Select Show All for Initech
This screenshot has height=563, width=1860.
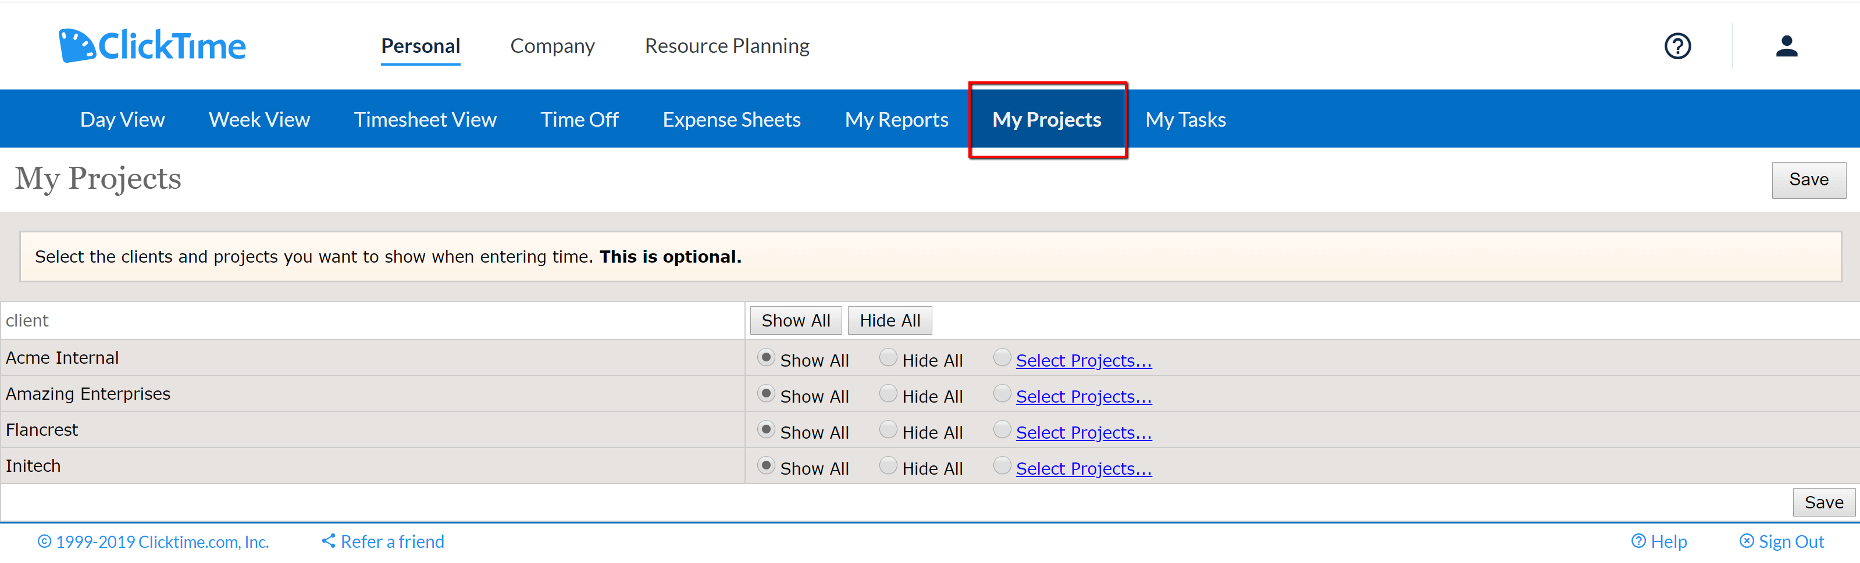point(766,466)
